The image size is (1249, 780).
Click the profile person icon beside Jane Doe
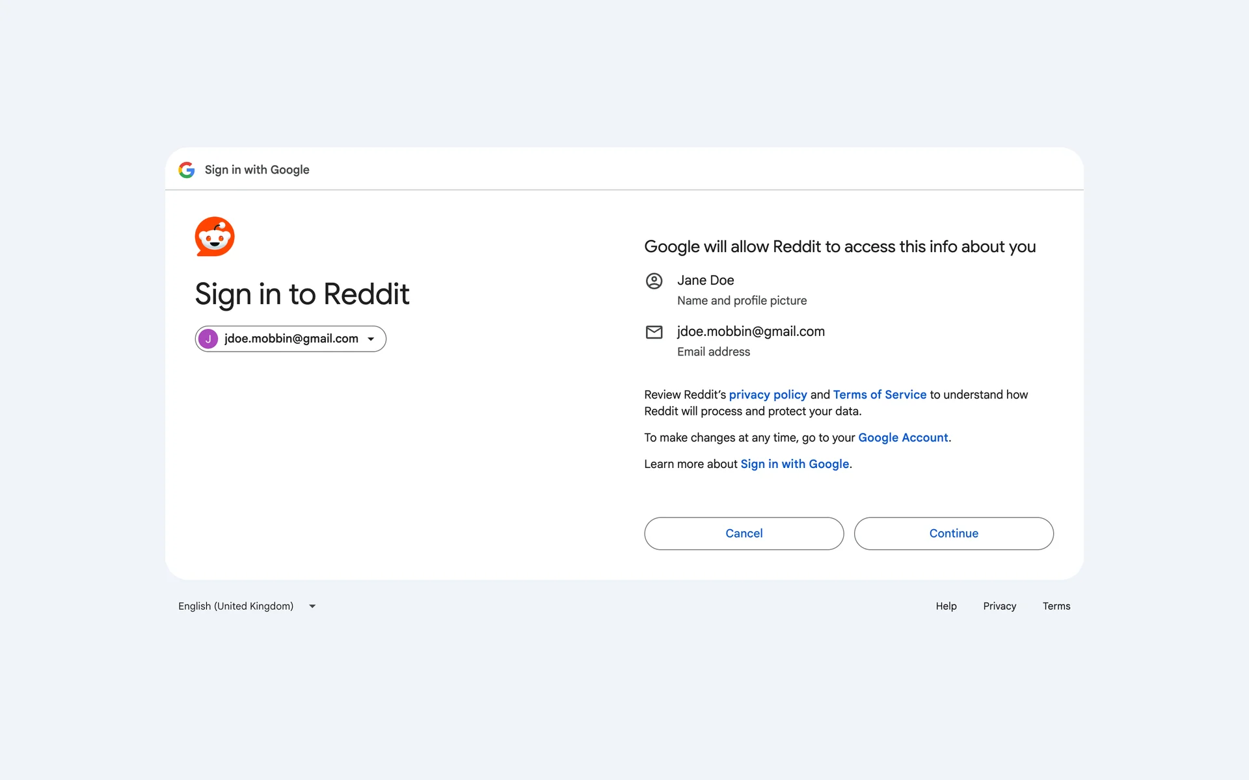[654, 281]
